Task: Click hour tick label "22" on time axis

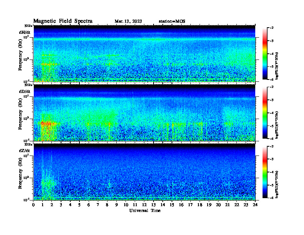Action: tap(237, 205)
